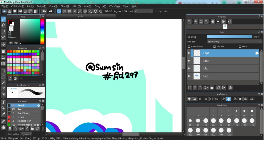Click the Redo arrow in the toolbar

coord(51,11)
